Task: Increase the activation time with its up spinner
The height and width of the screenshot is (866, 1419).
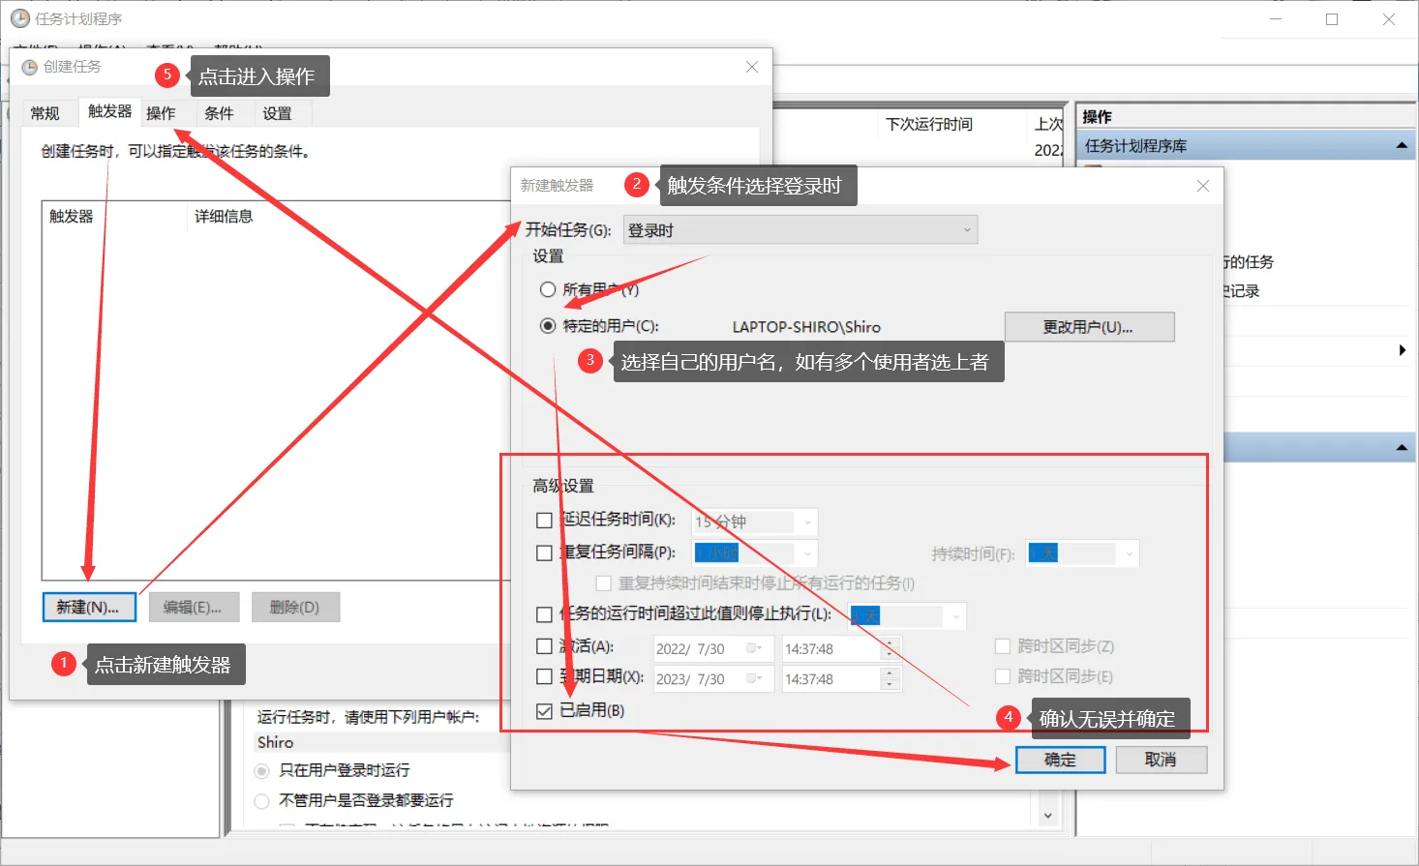Action: tap(891, 642)
